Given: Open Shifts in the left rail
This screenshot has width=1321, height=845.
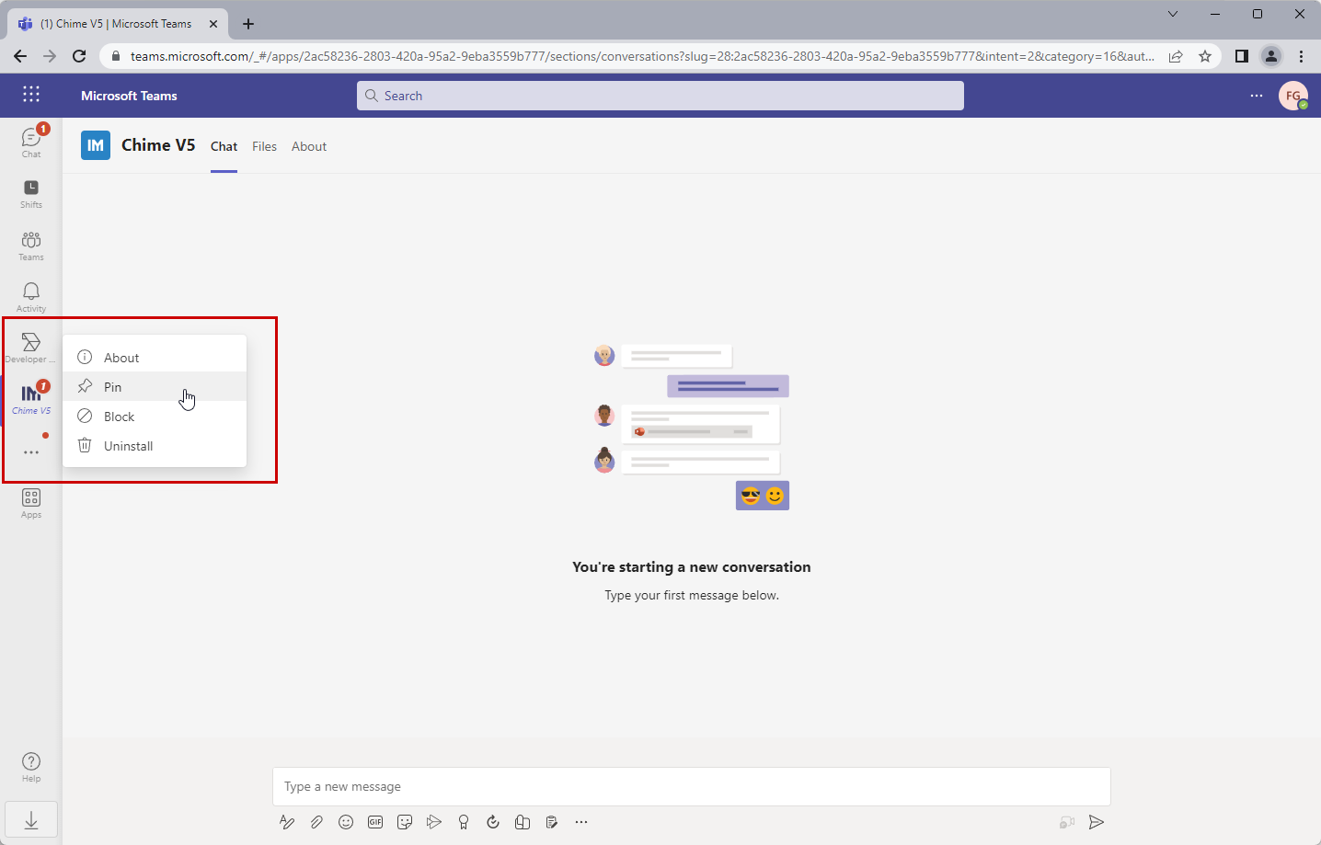Looking at the screenshot, I should pos(31,193).
